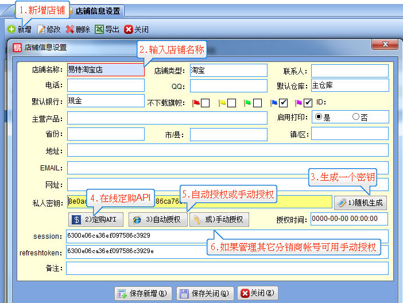Click the yellow flag icon
The height and width of the screenshot is (303, 403).
[x=222, y=103]
